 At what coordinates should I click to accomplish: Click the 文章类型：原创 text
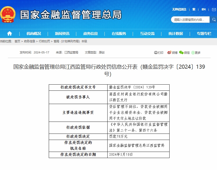tap(95, 52)
